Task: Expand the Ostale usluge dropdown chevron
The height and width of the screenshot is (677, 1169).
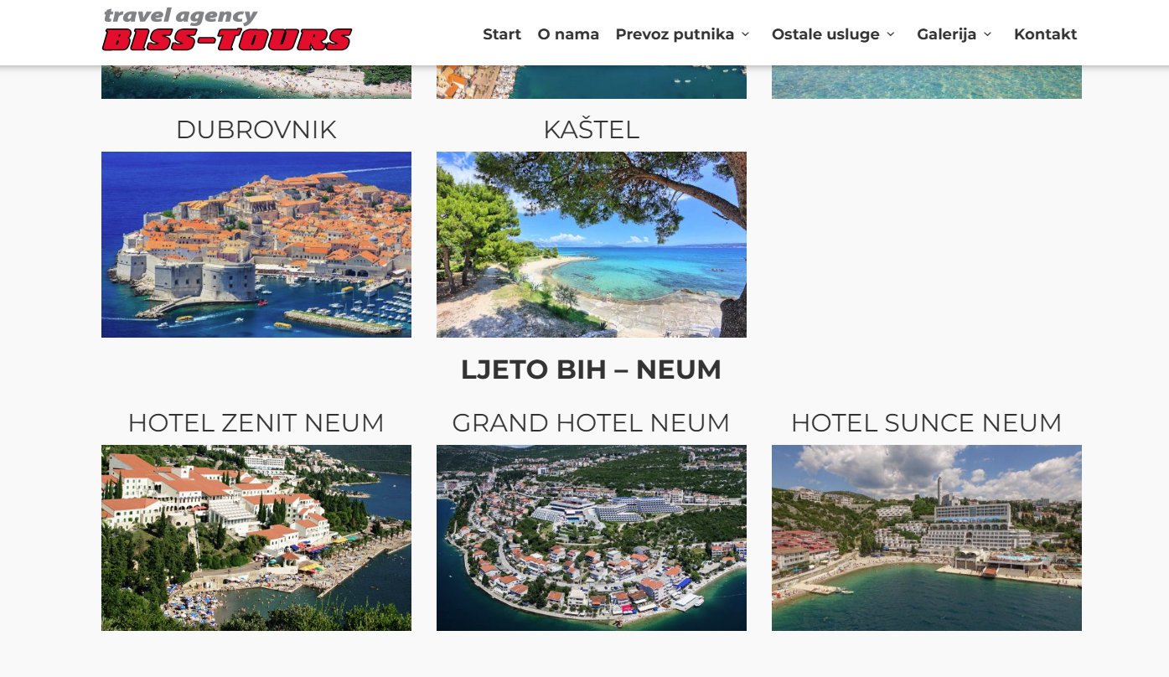Action: tap(891, 34)
